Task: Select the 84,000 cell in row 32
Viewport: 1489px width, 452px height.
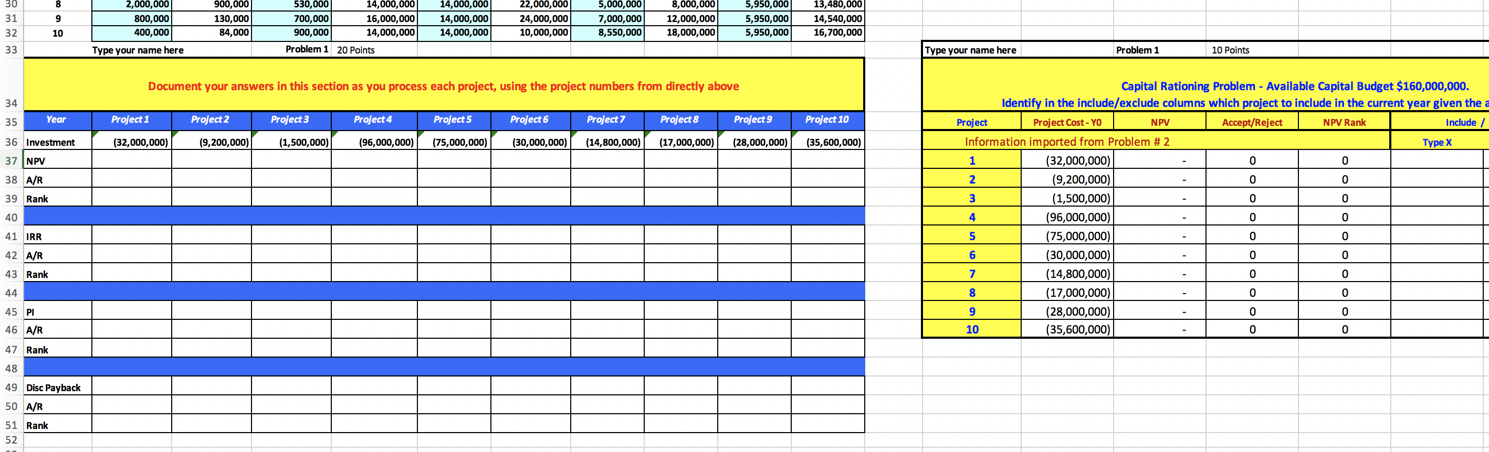Action: tap(211, 33)
